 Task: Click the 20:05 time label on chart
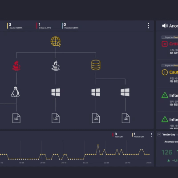click(x=43, y=163)
